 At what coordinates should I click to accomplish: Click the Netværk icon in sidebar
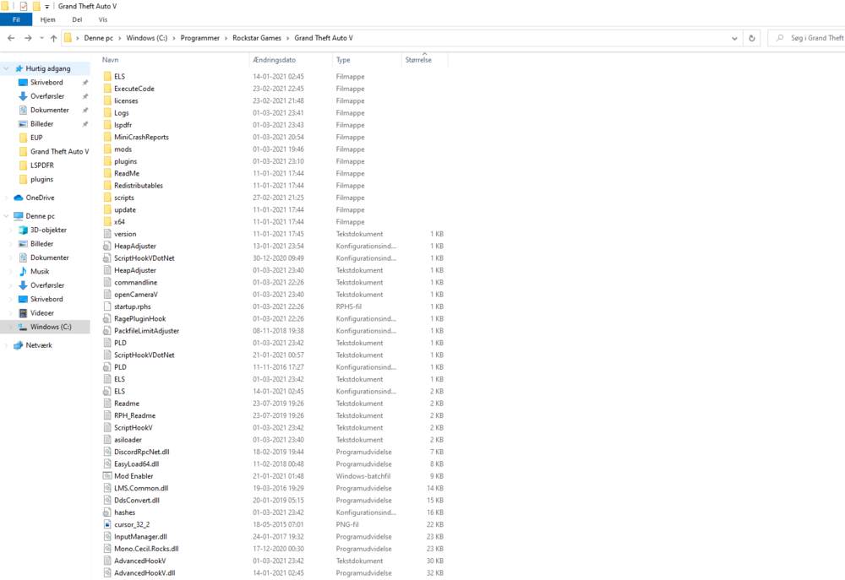pos(19,345)
